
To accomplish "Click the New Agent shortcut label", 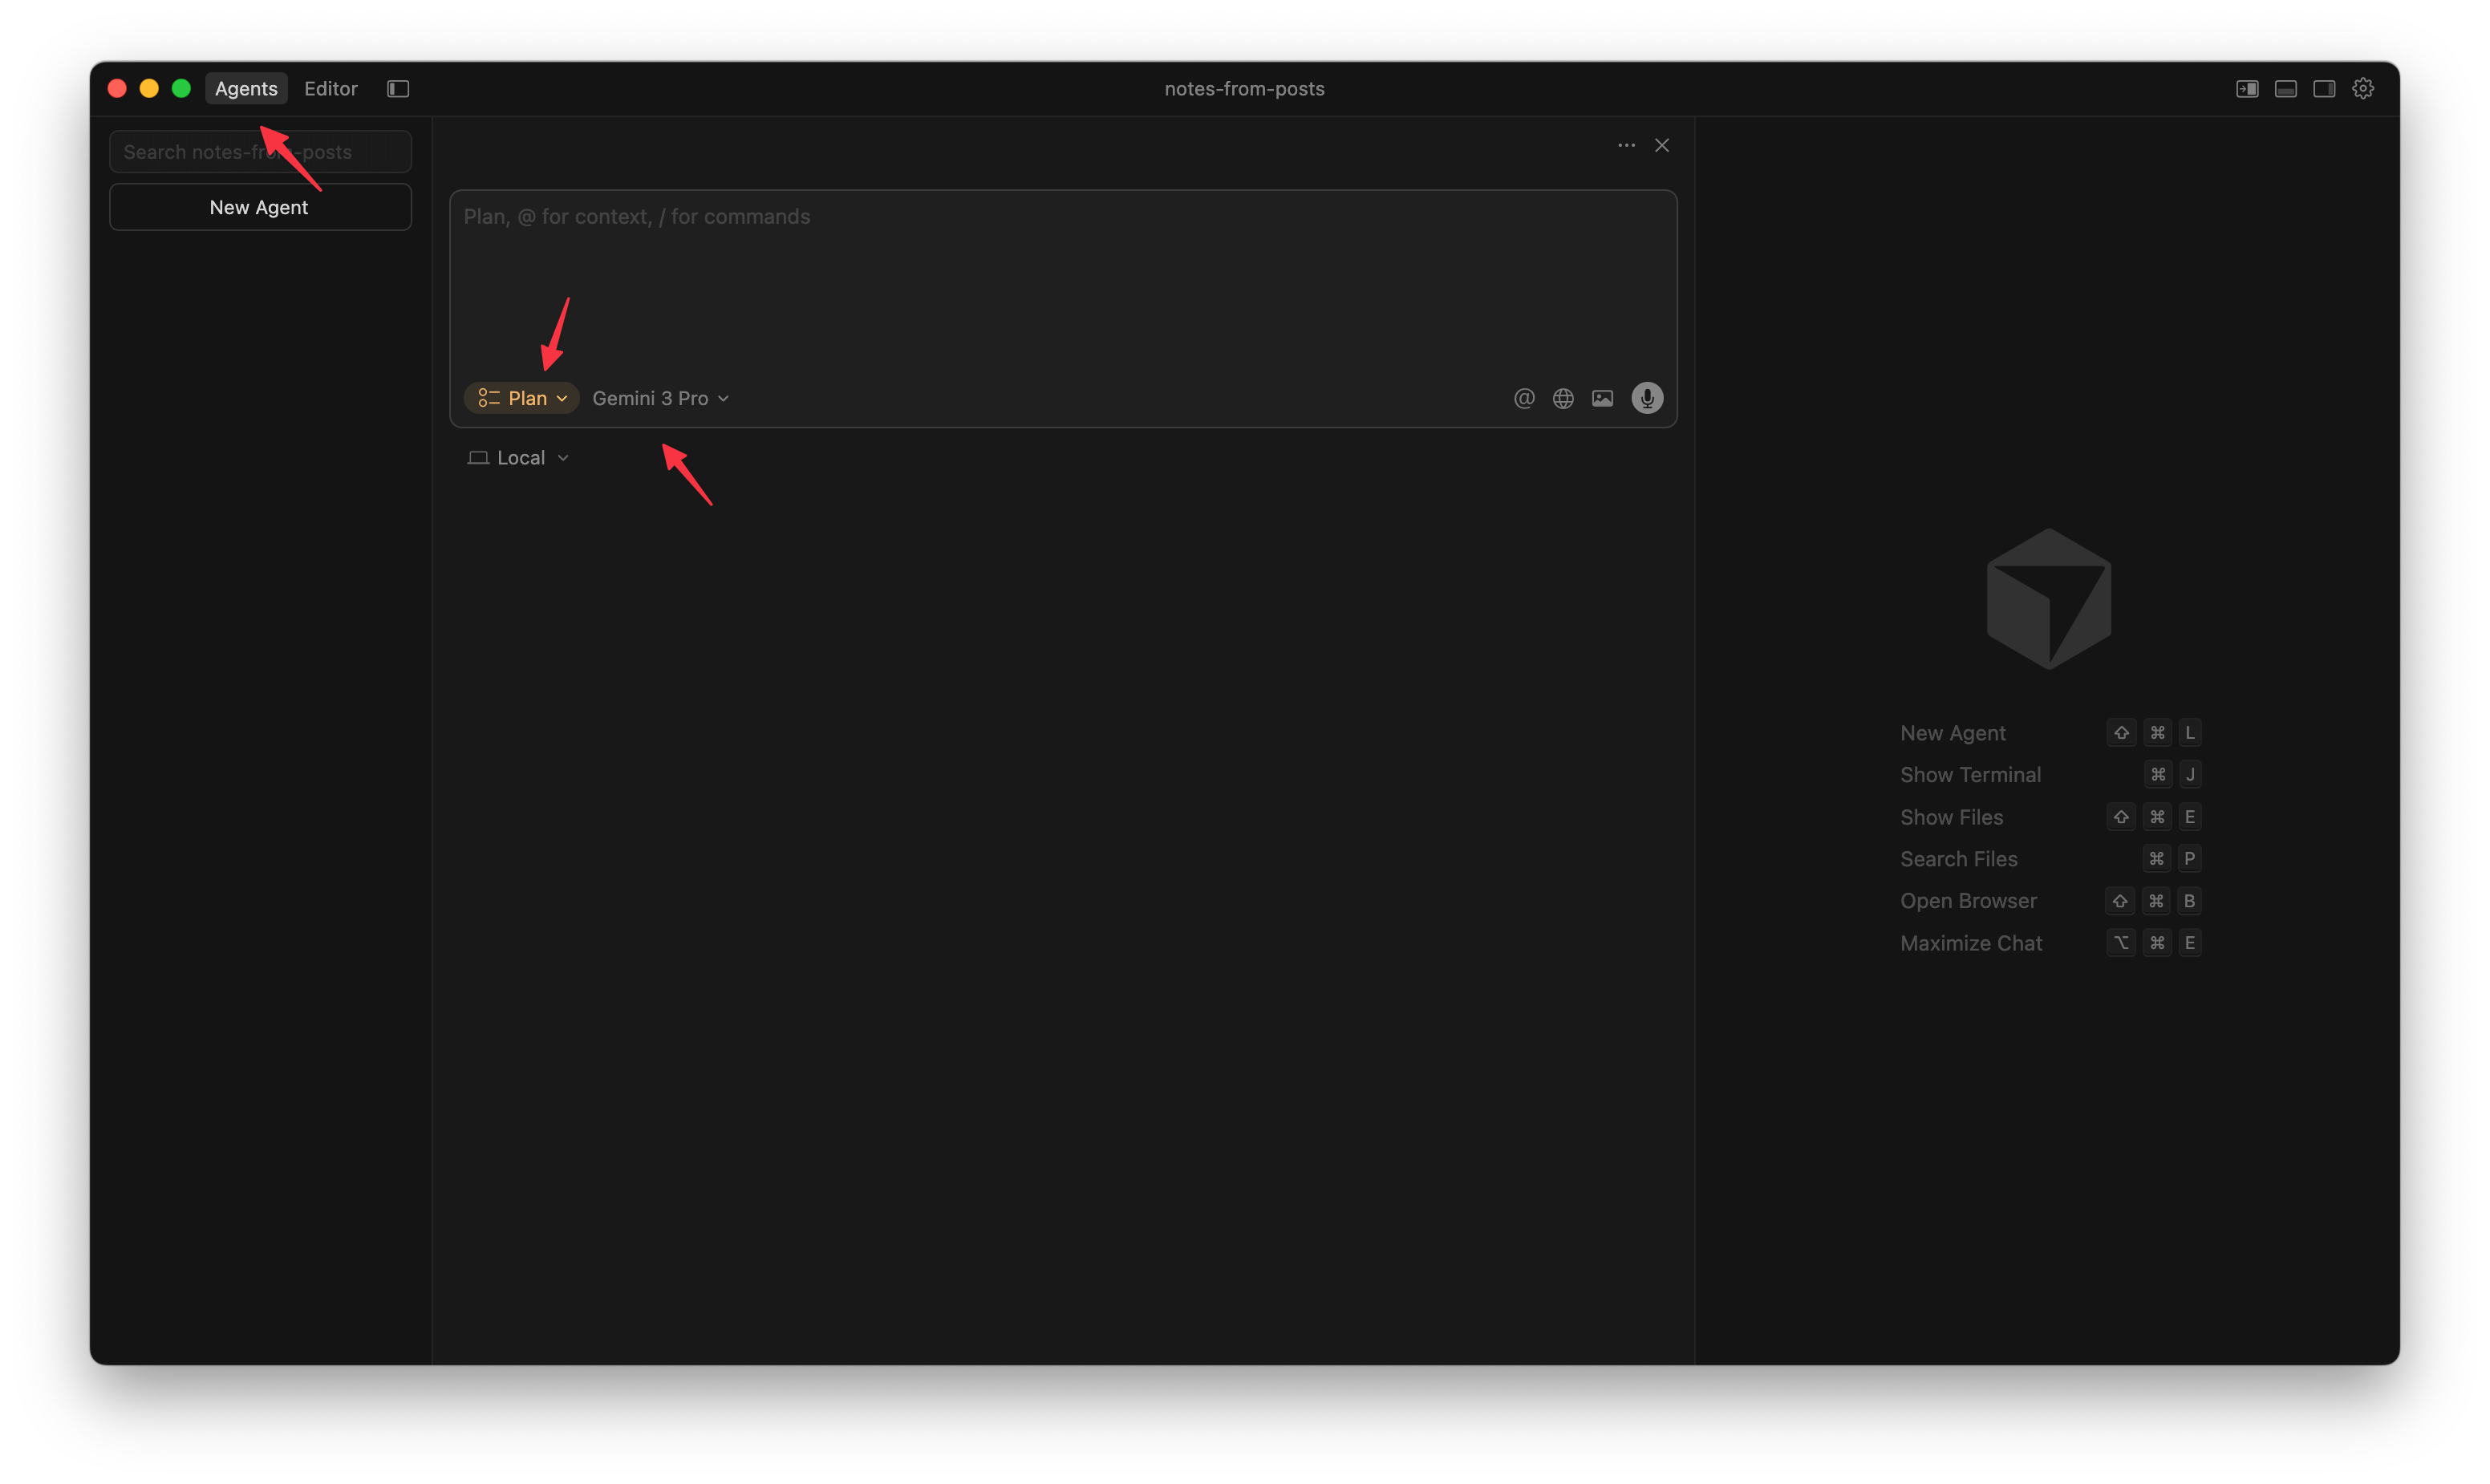I will (1952, 733).
